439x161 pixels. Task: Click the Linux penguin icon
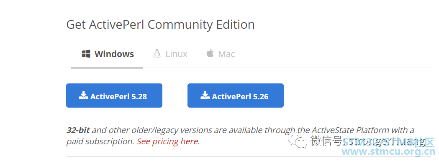point(157,53)
